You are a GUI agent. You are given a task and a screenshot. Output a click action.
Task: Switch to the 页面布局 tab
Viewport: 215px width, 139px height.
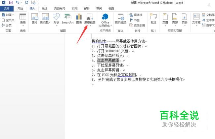[x=60, y=9]
